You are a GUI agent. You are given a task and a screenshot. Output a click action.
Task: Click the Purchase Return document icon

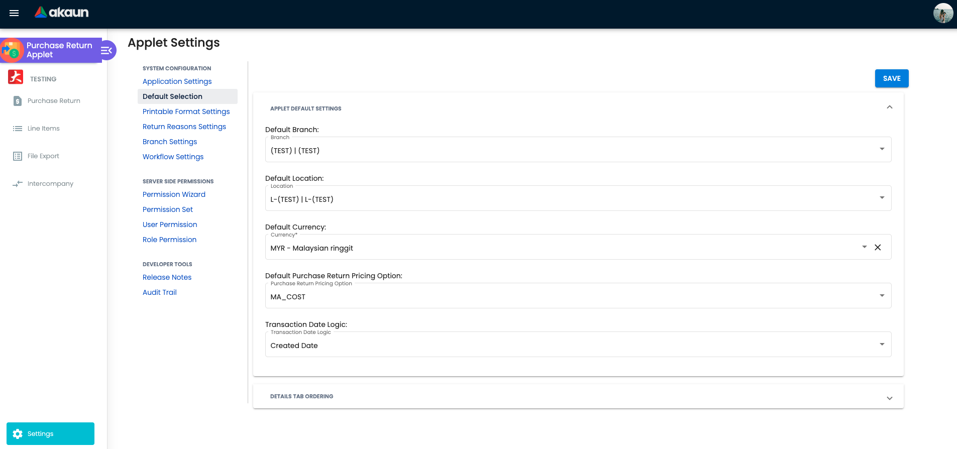point(18,101)
